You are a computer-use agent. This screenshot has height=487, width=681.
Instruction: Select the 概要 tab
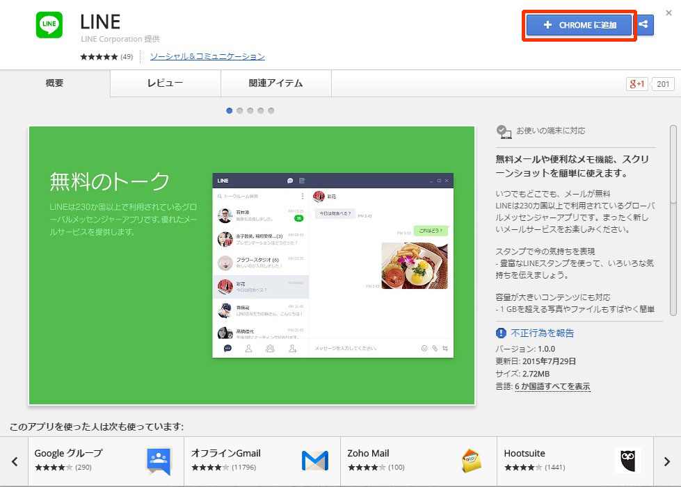click(x=55, y=83)
